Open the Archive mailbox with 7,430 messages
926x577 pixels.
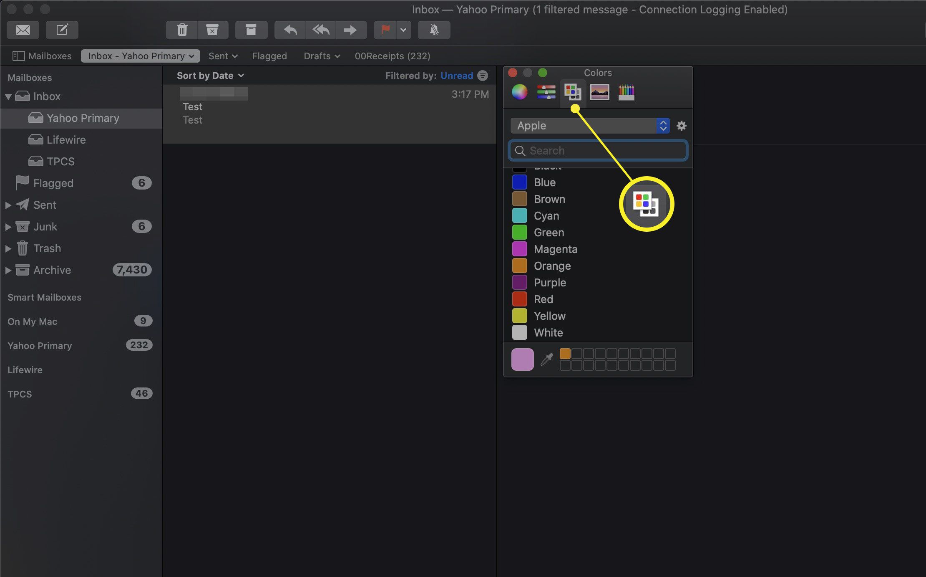pyautogui.click(x=81, y=270)
